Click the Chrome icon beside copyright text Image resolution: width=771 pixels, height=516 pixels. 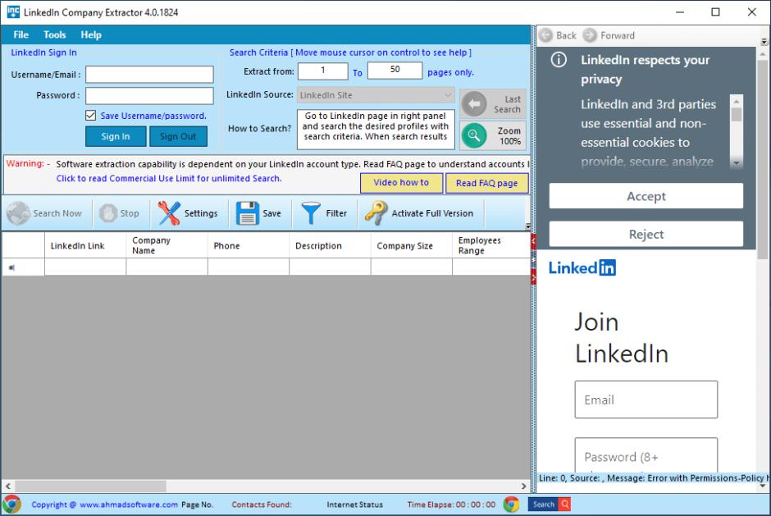11,505
